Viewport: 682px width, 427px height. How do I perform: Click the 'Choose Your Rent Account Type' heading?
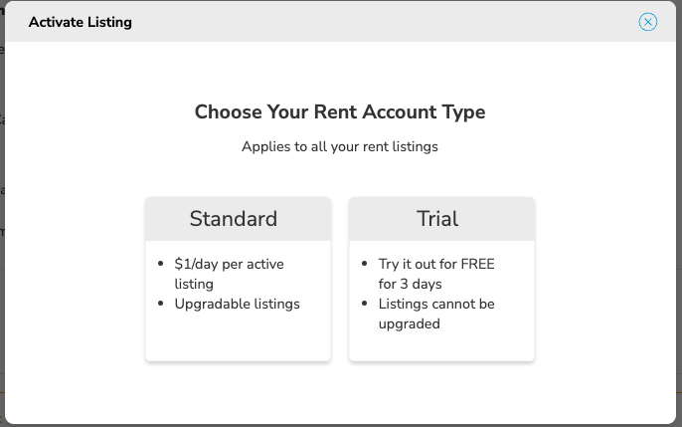click(340, 111)
